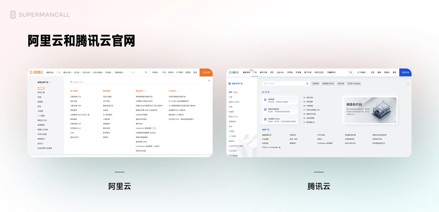Open the Tencent Cloud 备案 link
Screen dimensions: 439x212
coord(379,72)
